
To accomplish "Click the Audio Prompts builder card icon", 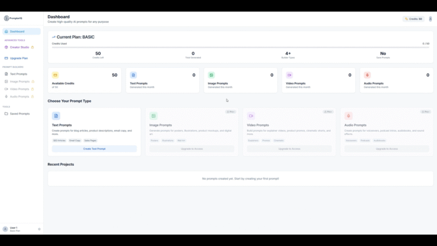I will click(x=348, y=116).
